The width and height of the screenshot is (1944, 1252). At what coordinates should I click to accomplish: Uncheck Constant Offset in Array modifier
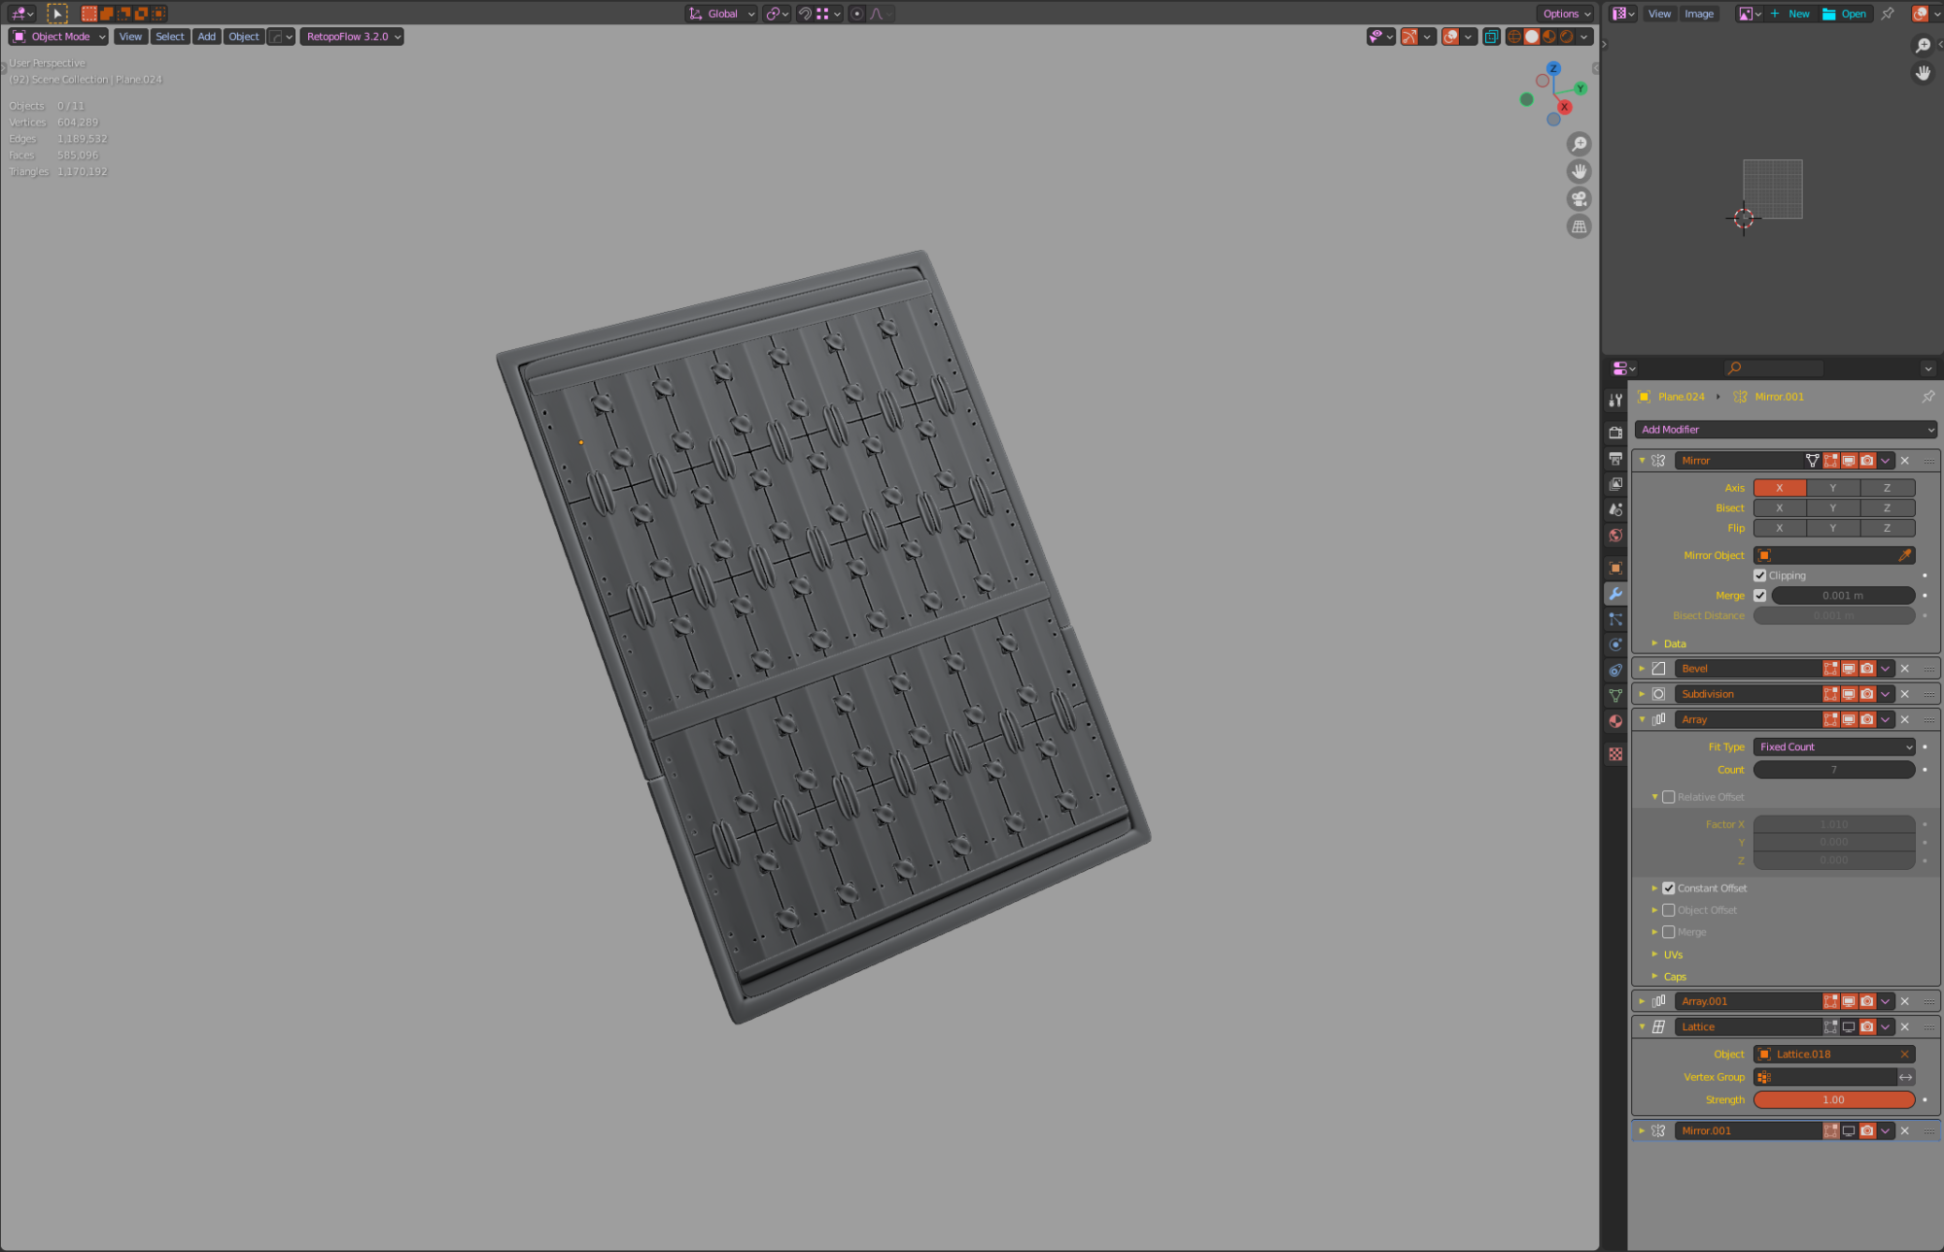tap(1669, 888)
